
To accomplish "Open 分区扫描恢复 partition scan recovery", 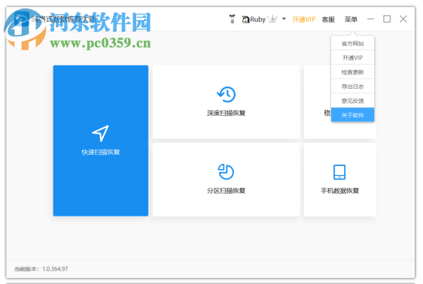I will [x=226, y=180].
